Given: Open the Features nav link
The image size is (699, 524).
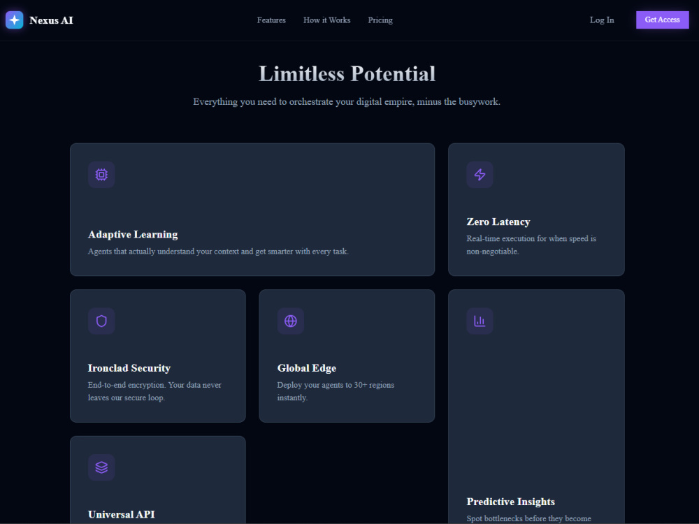Looking at the screenshot, I should [x=271, y=20].
